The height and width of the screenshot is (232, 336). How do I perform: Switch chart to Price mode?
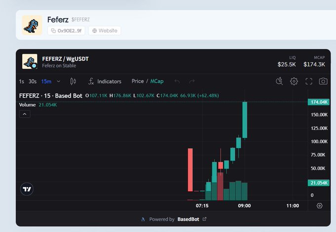click(138, 81)
